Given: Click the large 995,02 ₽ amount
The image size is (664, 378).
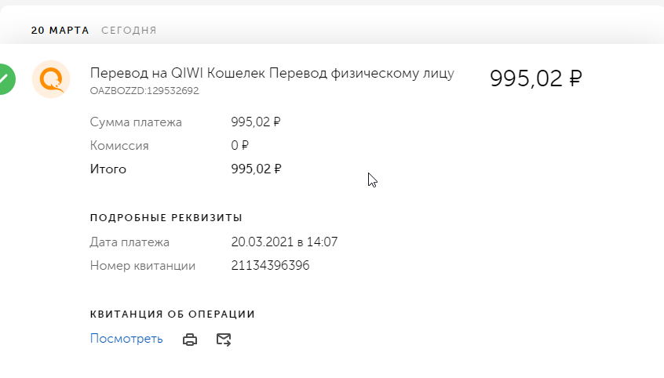Looking at the screenshot, I should click(x=536, y=78).
